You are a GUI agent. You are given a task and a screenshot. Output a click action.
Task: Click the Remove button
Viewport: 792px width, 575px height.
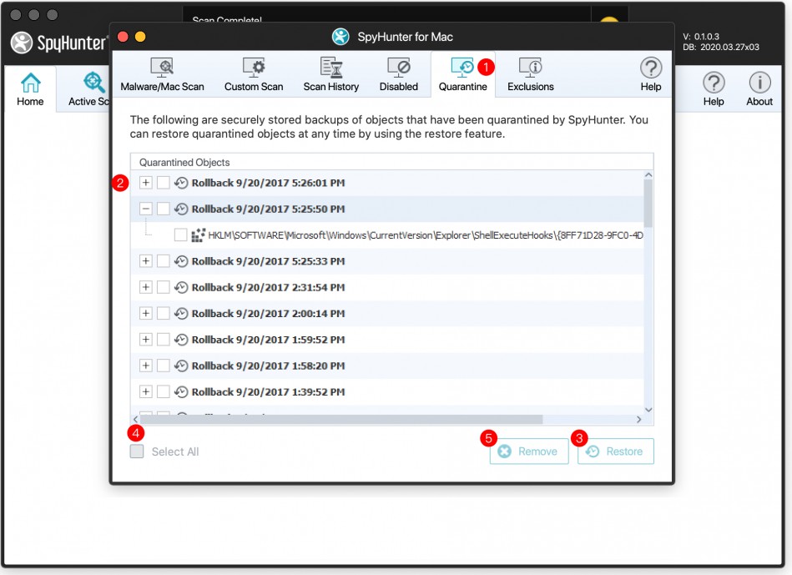tap(529, 451)
